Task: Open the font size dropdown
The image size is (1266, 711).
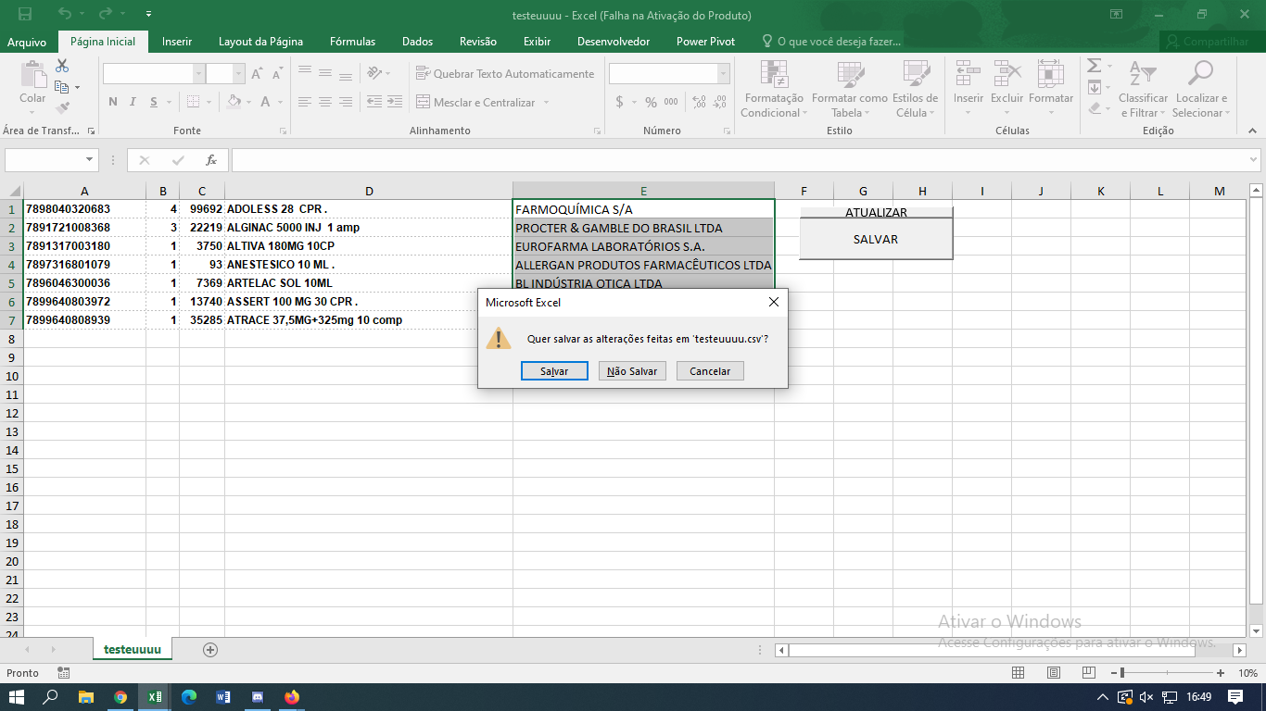Action: (x=239, y=74)
